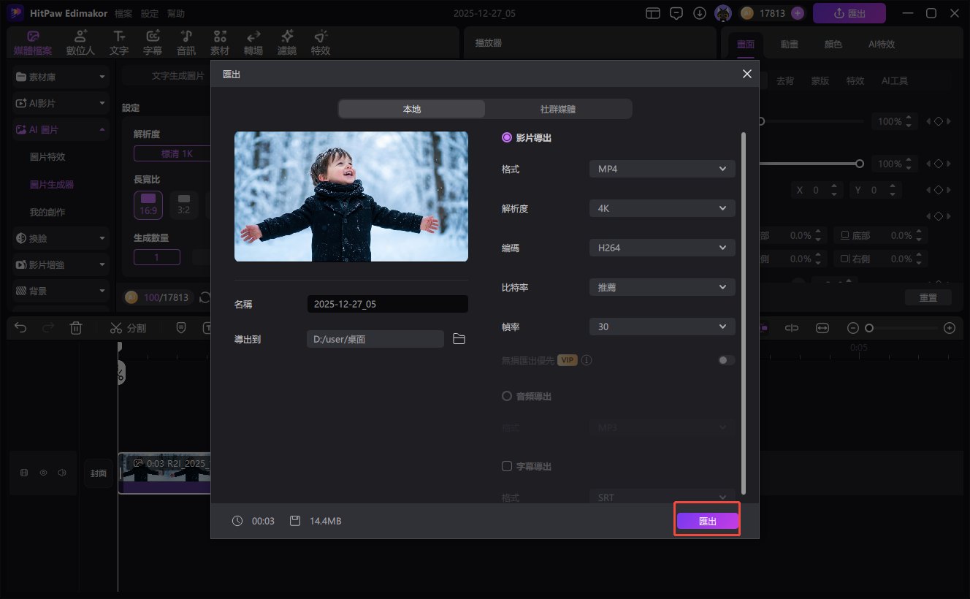Click the undo arrow icon

pyautogui.click(x=20, y=327)
